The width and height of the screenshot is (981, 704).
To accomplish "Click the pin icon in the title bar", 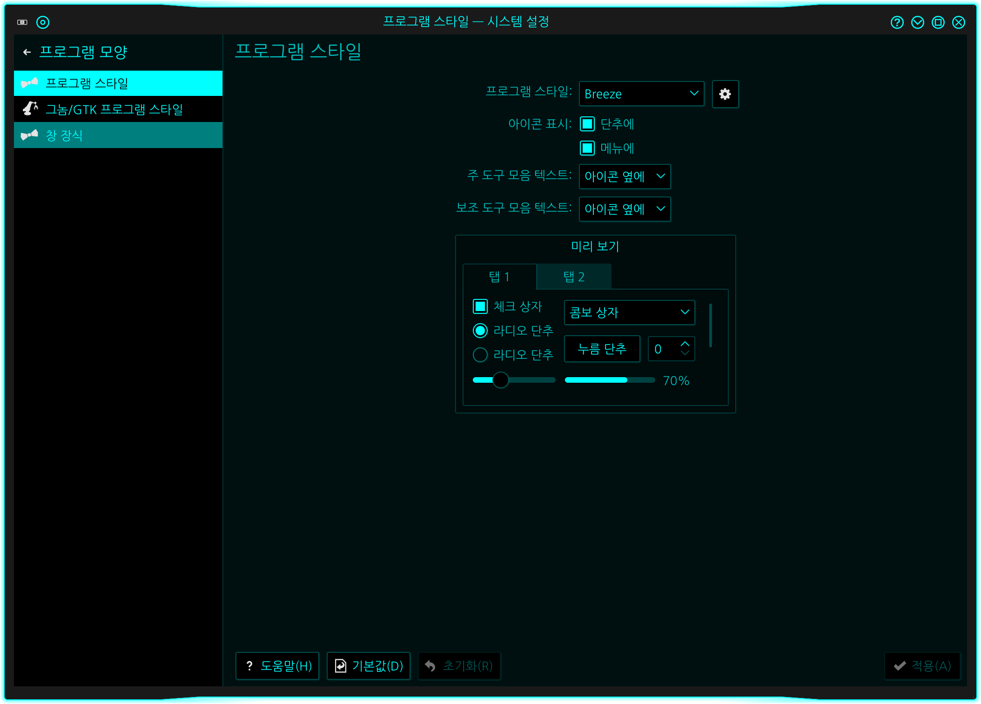I will click(x=43, y=22).
